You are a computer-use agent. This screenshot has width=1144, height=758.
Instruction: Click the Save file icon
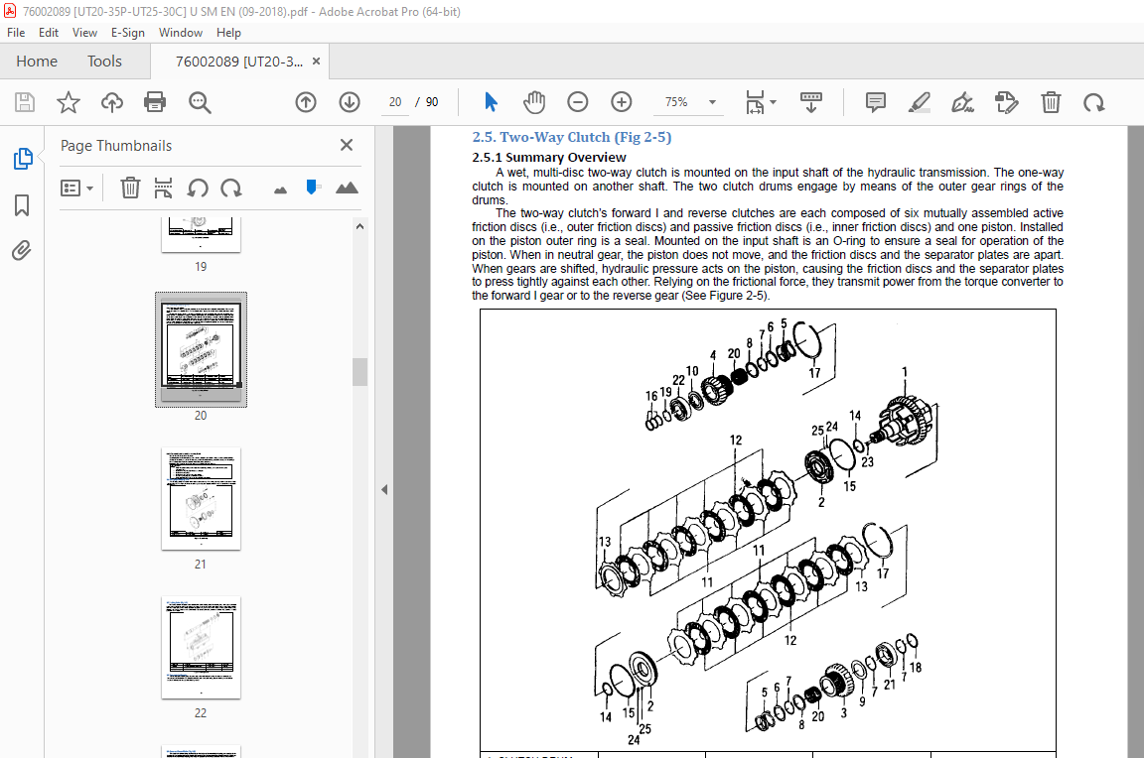[25, 102]
